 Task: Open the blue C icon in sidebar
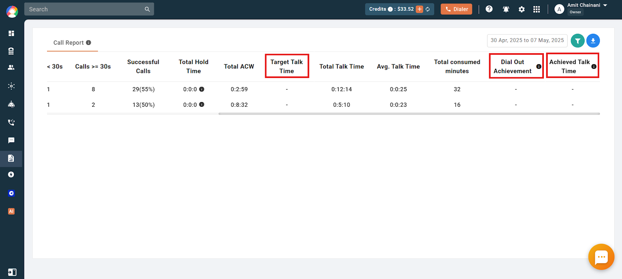[x=11, y=193]
